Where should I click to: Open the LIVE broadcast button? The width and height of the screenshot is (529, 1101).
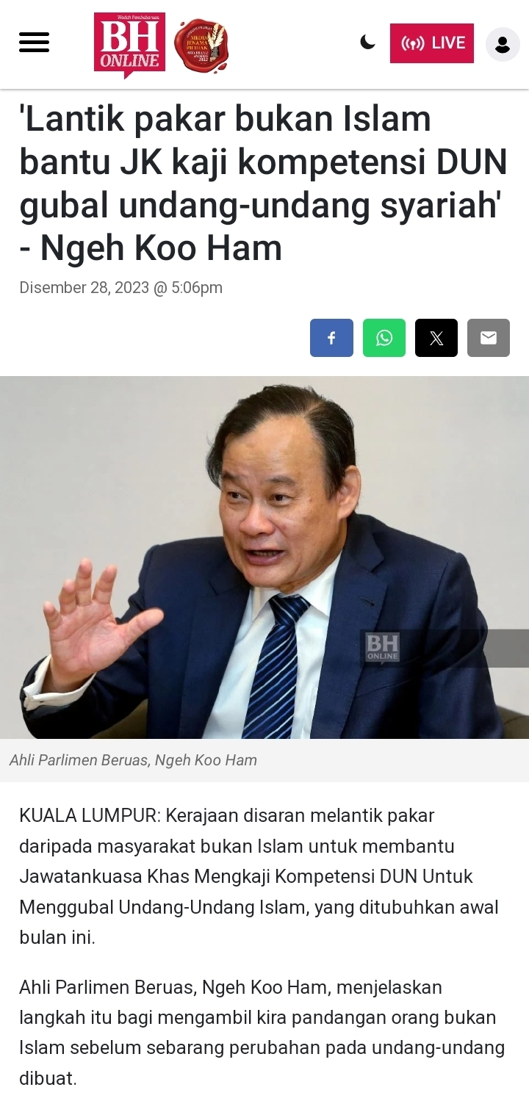pyautogui.click(x=432, y=43)
